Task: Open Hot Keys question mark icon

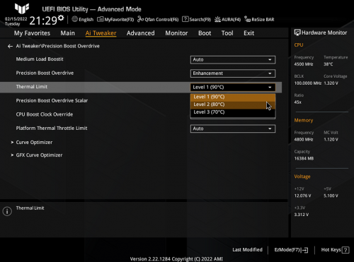Action: 346,250
